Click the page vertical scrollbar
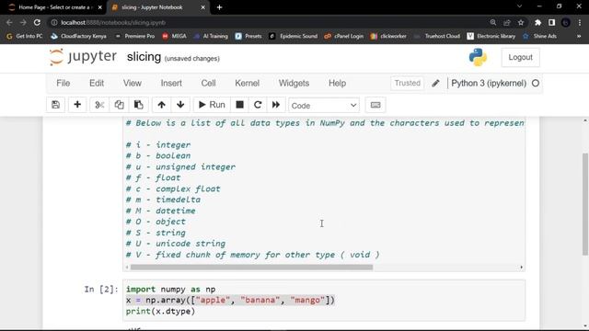Screen dimensions: 589x331 click(x=585, y=204)
